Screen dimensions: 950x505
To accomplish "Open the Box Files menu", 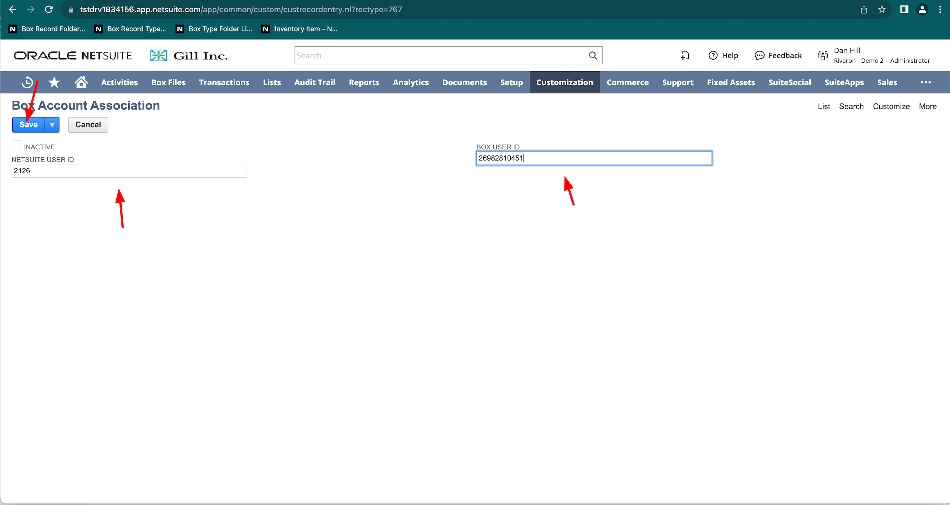I will tap(168, 82).
